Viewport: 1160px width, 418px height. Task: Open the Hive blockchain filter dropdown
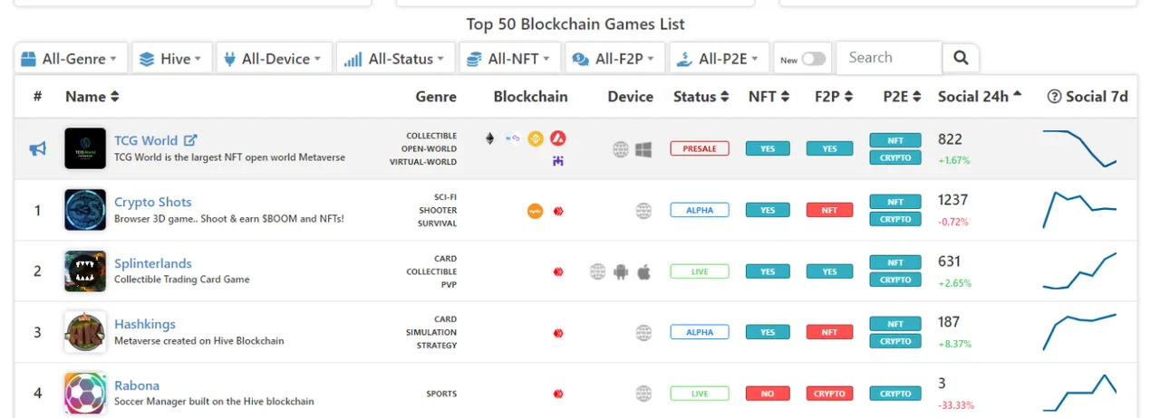(172, 58)
